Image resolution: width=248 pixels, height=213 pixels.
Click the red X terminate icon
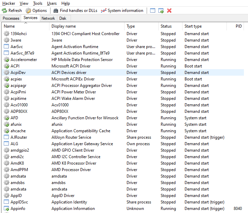click(169, 11)
